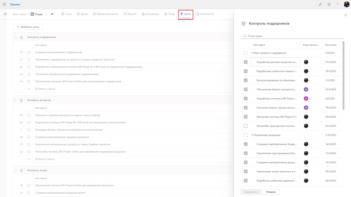Select Назначении затрат проекта row in panel
This screenshot has width=351, height=197.
292,172
